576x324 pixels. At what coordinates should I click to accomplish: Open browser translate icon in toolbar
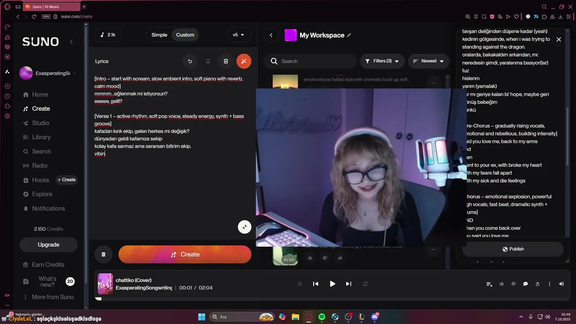500,17
